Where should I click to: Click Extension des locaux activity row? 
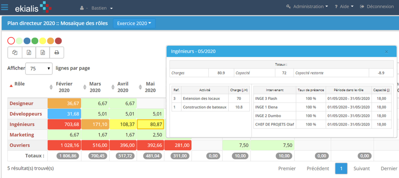coord(211,98)
